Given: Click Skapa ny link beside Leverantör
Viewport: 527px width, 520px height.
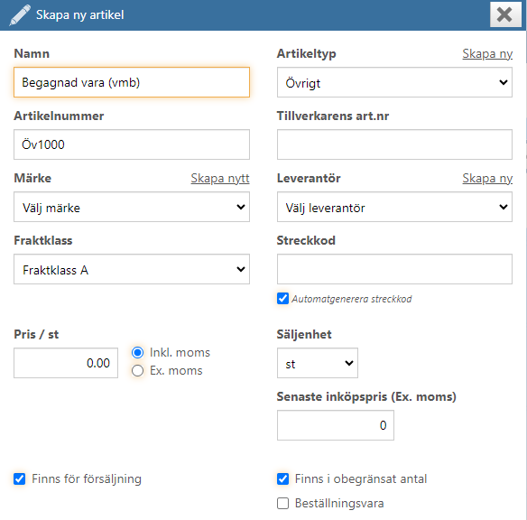Looking at the screenshot, I should [487, 178].
